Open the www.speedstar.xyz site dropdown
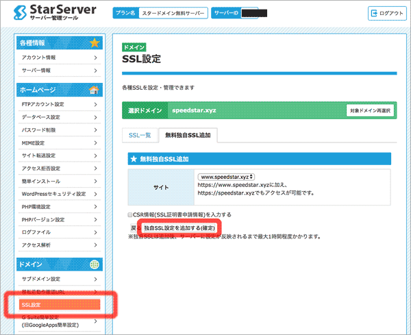 point(226,177)
